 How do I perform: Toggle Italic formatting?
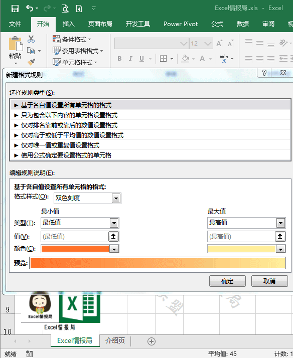[130, 59]
